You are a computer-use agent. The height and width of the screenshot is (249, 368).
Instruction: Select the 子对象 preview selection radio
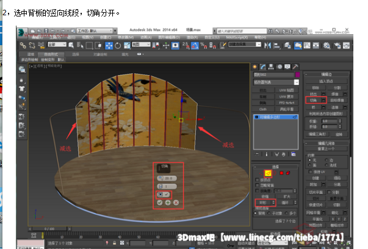pos(269,213)
